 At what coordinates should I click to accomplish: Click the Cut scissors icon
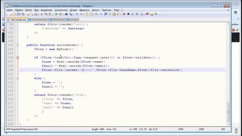pos(42,14)
